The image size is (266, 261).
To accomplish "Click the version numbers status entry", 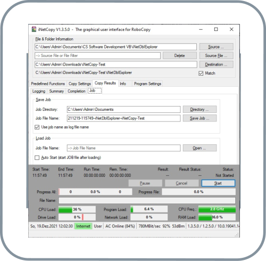I will pyautogui.click(x=213, y=226).
